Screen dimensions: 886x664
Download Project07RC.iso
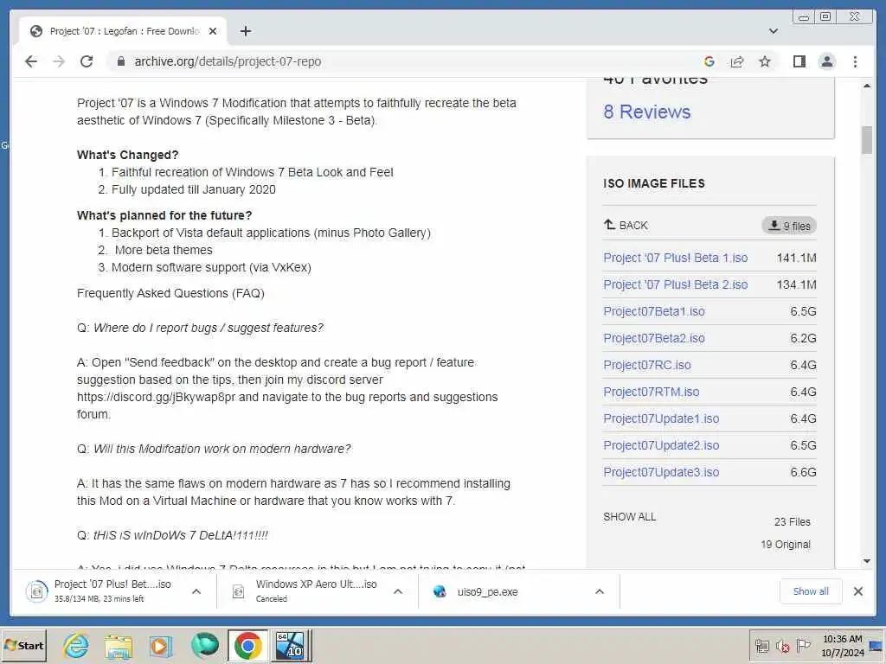point(647,366)
